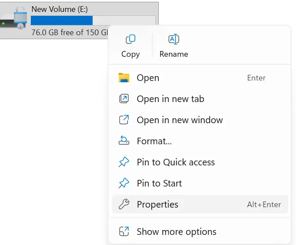This screenshot has width=296, height=245.
Task: Click the Copy icon in the context menu
Action: pos(130,40)
